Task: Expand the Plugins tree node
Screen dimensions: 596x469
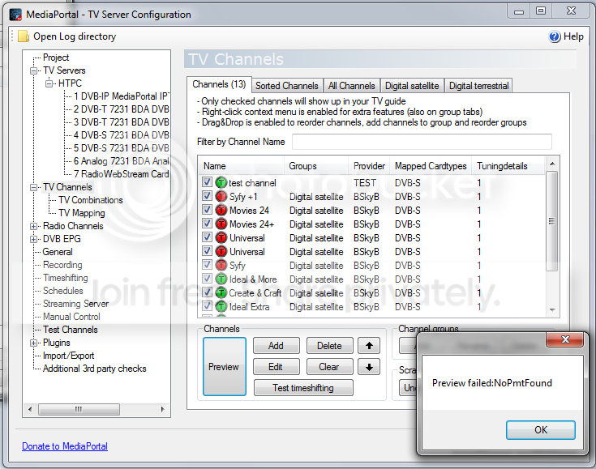Action: (x=34, y=343)
